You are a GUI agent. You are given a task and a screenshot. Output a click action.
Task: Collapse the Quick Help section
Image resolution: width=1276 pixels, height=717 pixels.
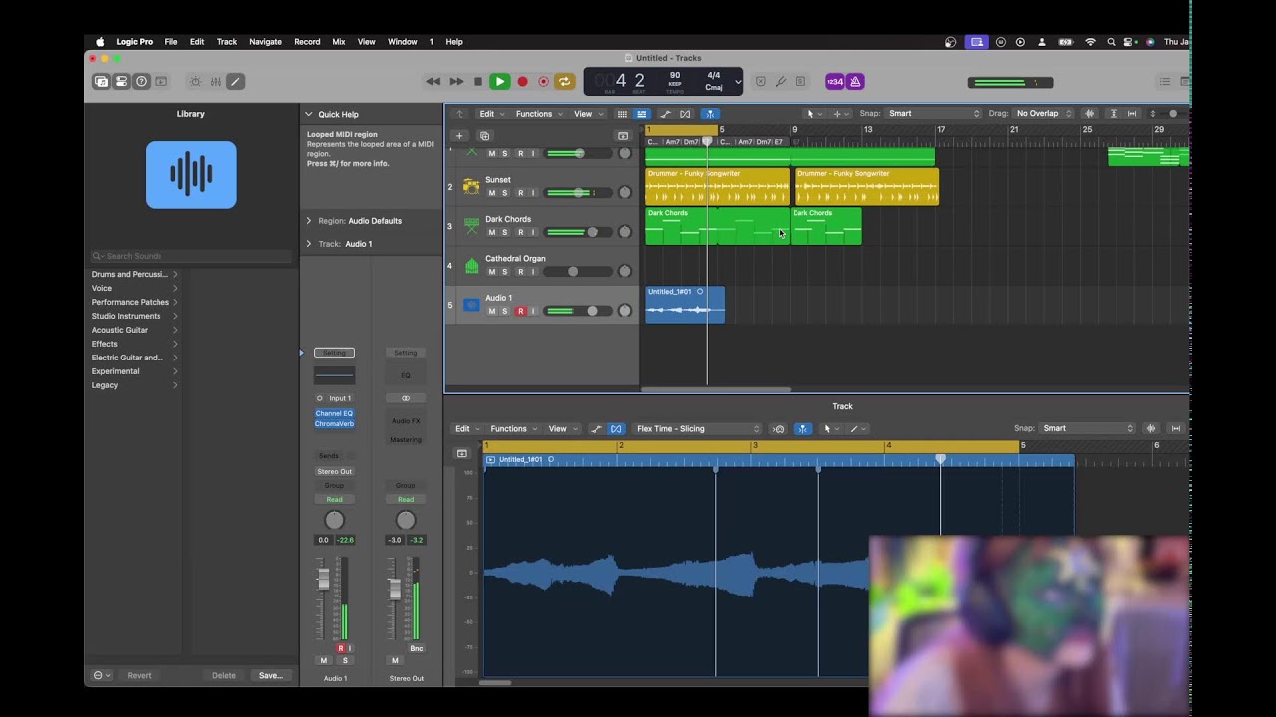308,115
